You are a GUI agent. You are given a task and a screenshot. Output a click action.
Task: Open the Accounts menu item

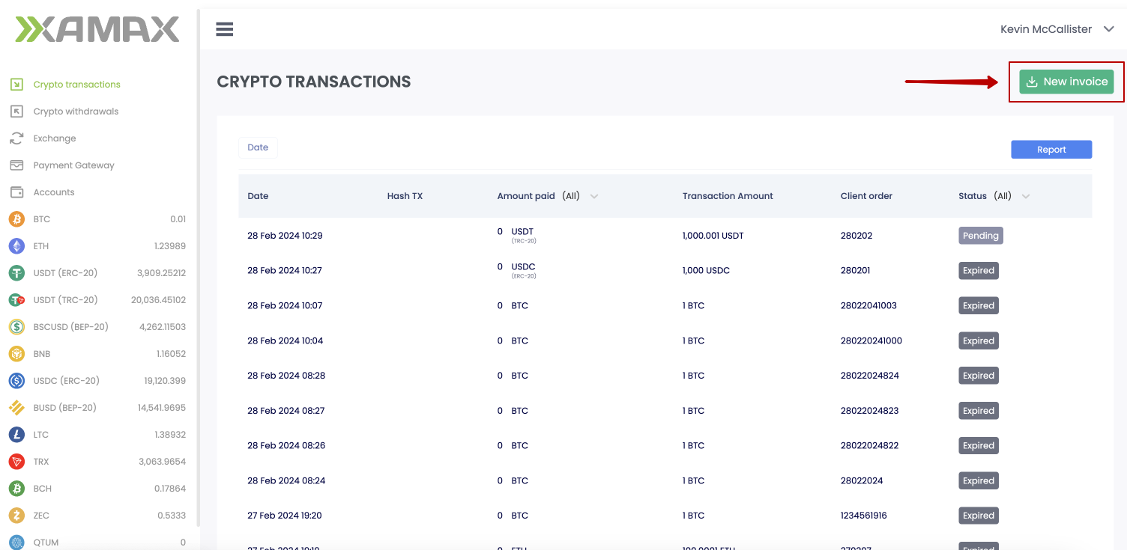click(54, 192)
